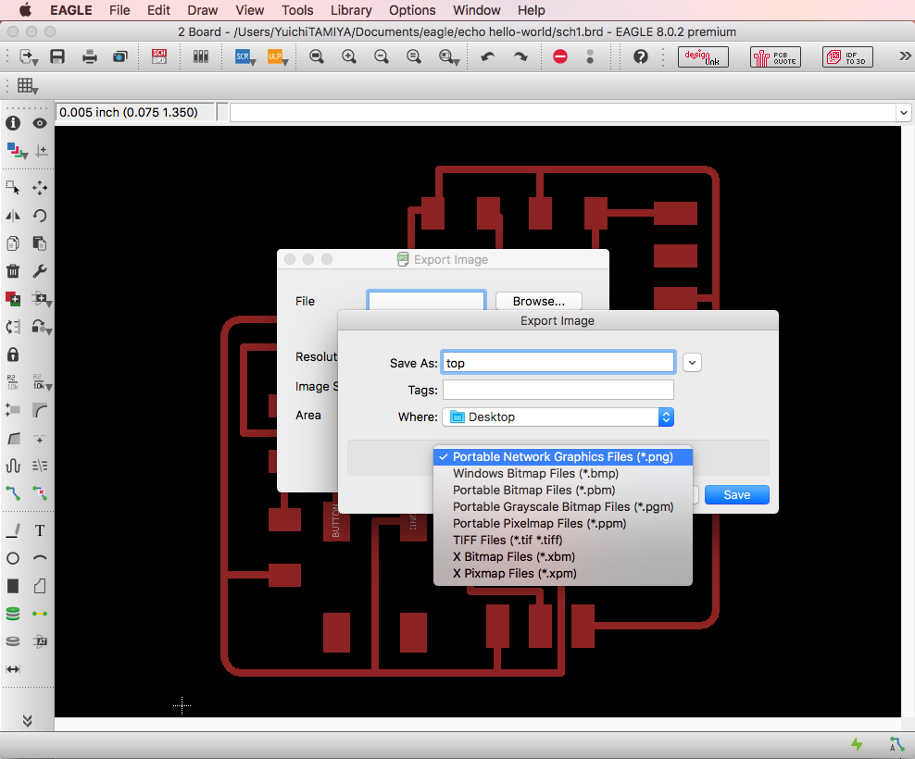Expand the command line history dropdown

coord(904,113)
